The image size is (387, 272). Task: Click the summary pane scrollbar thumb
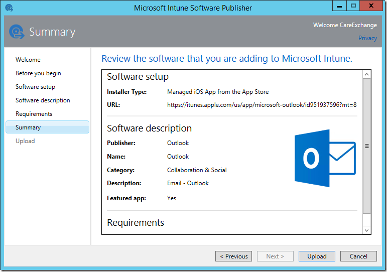(367, 146)
